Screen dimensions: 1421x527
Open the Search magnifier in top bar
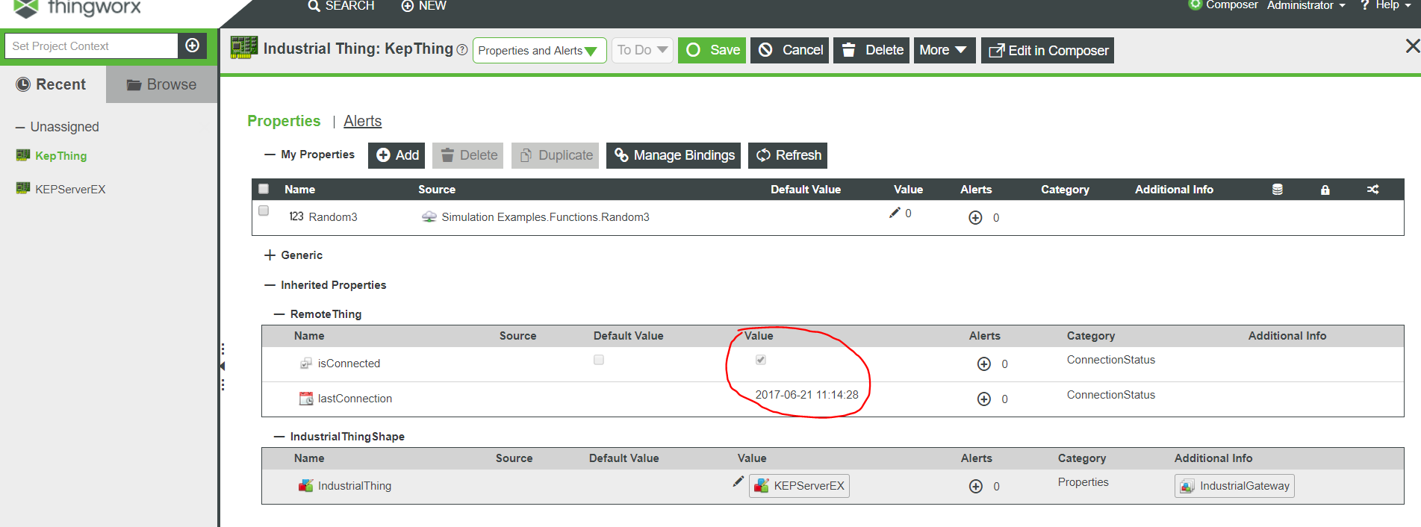coord(314,6)
